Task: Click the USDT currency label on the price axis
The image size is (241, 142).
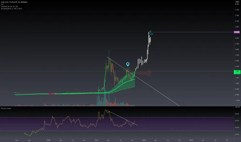Action: point(237,2)
